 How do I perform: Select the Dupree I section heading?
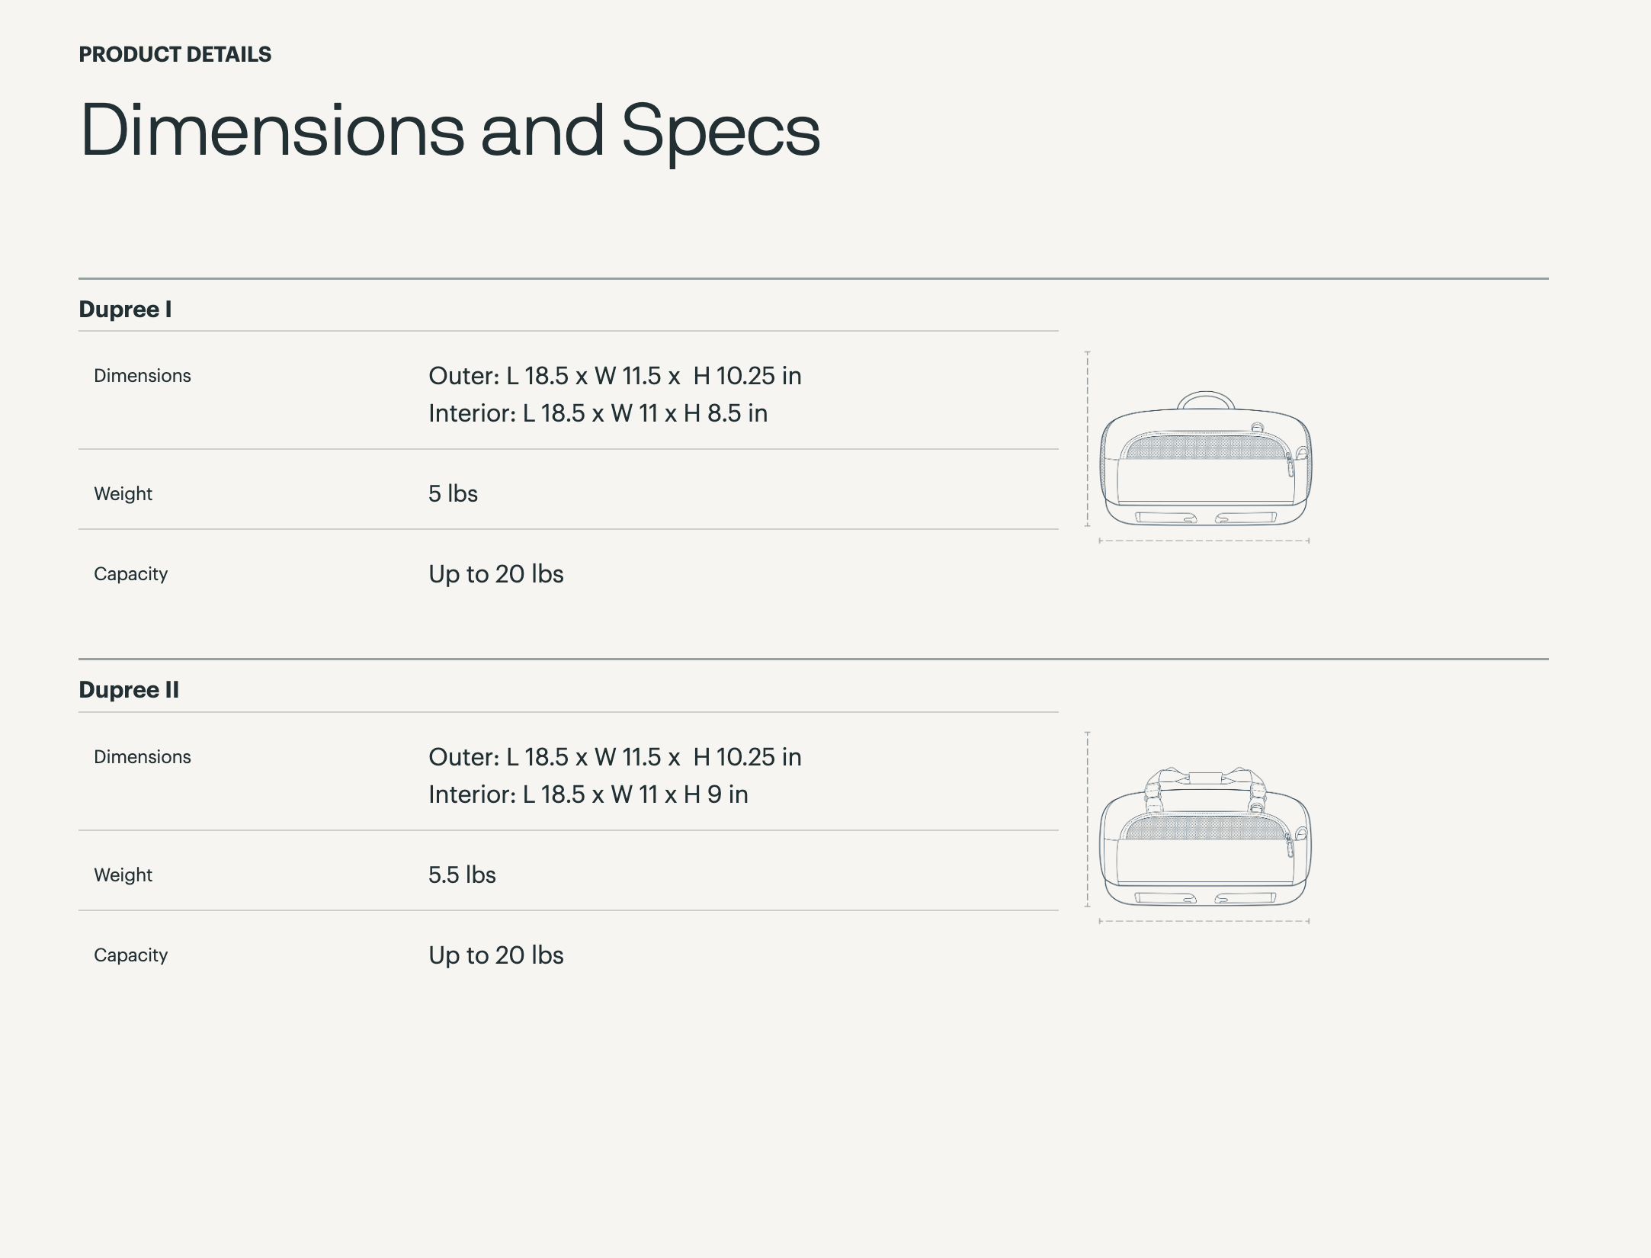125,310
